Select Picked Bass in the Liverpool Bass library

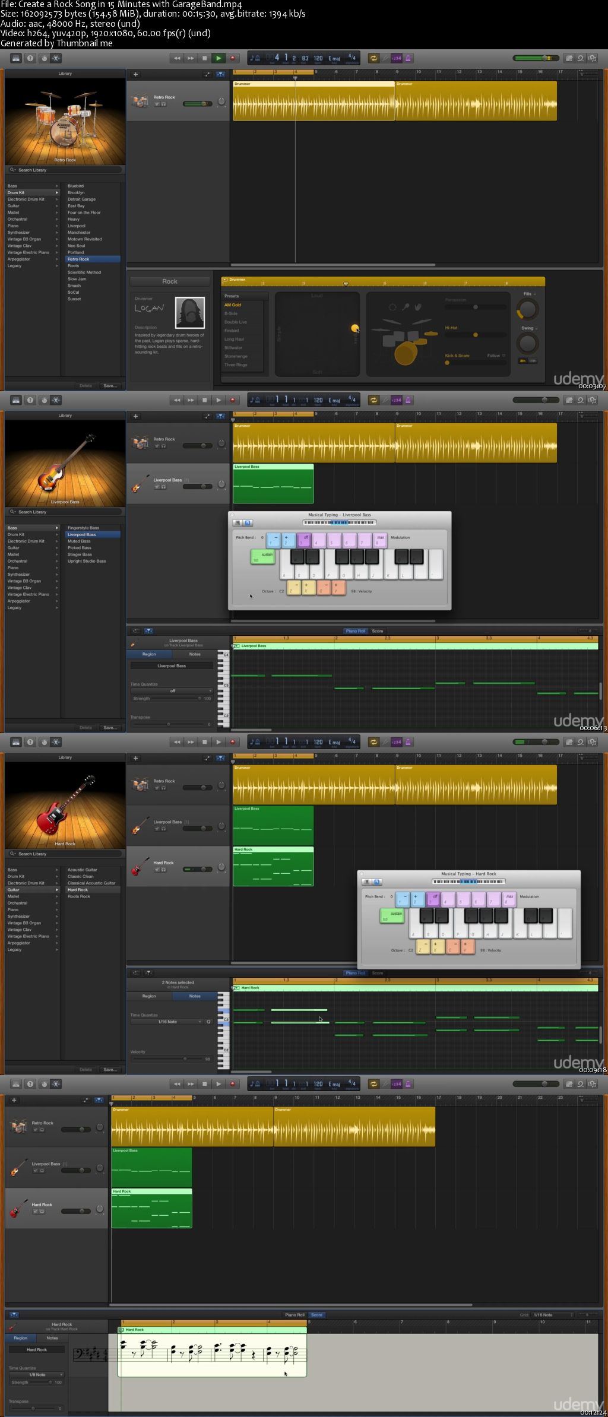[x=80, y=548]
